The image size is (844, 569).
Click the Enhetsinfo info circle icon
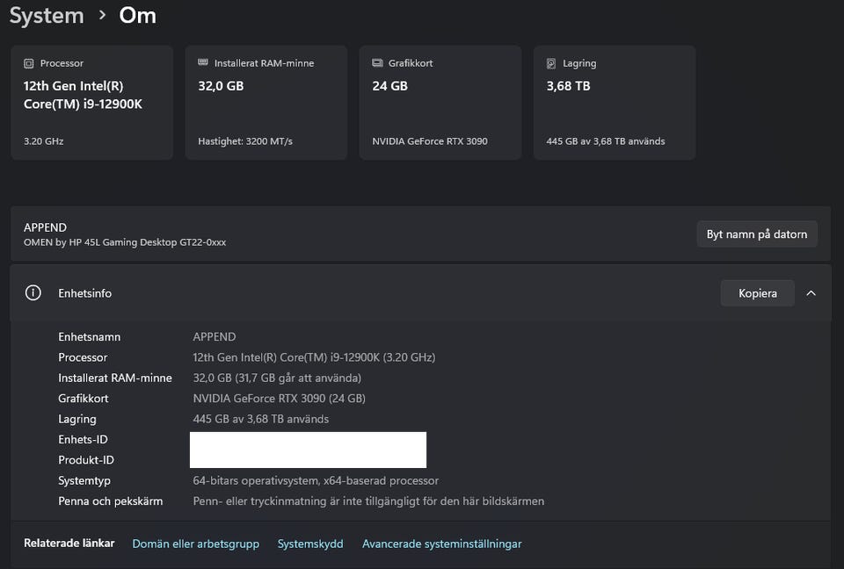pyautogui.click(x=33, y=293)
